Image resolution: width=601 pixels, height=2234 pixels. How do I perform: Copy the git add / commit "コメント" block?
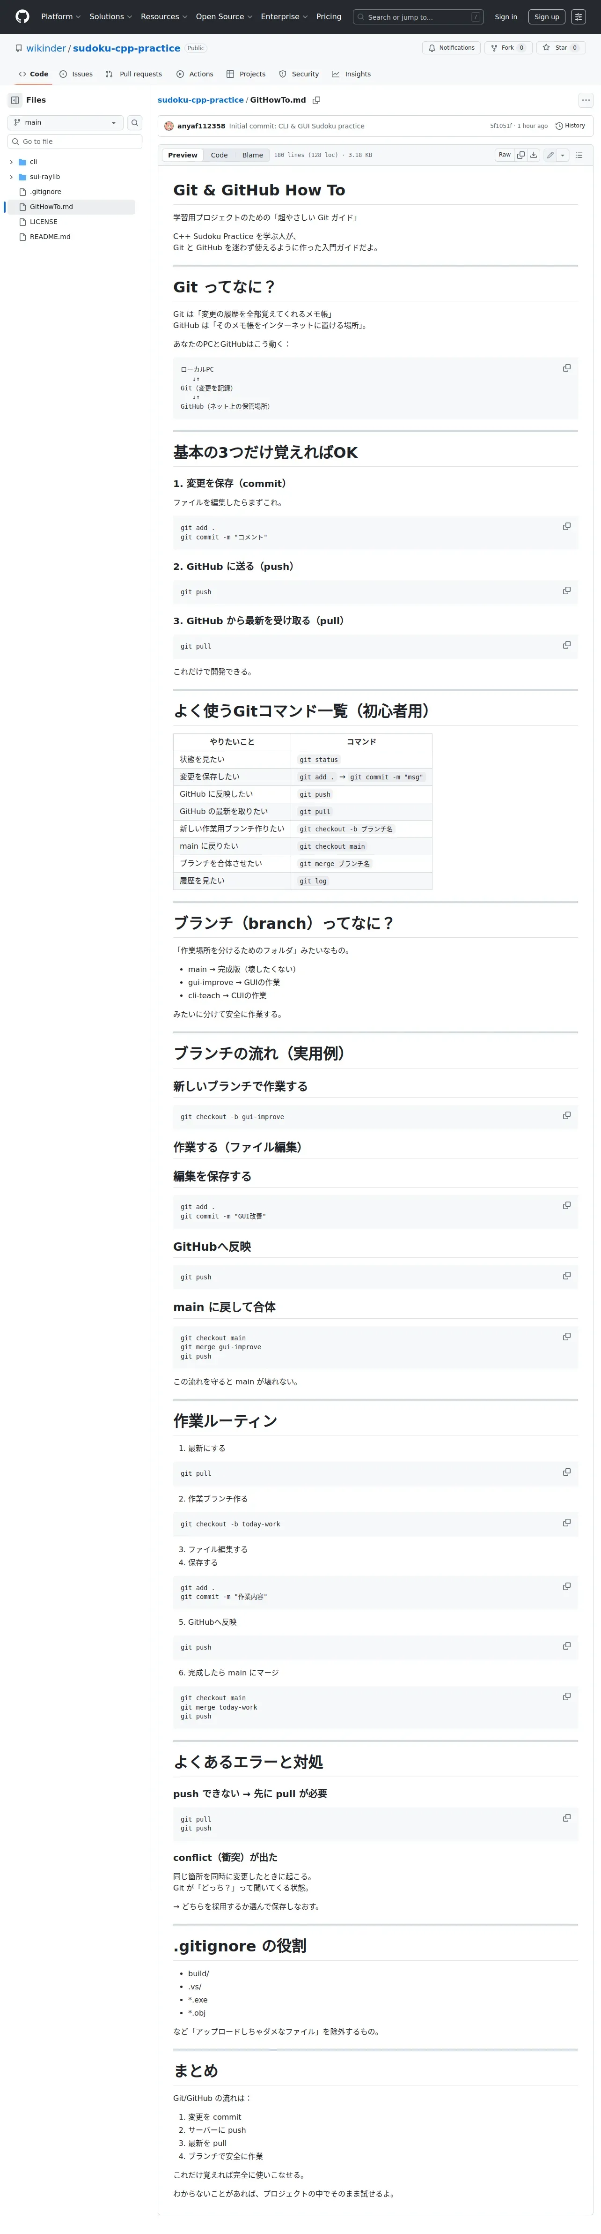click(566, 526)
